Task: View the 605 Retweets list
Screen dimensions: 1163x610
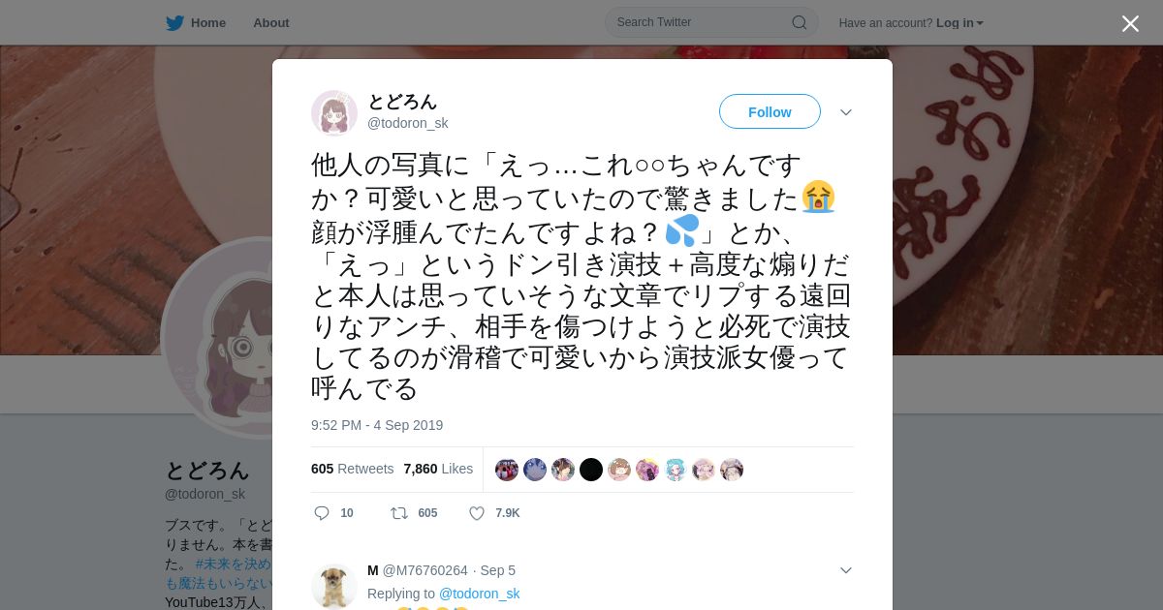Action: (x=352, y=469)
